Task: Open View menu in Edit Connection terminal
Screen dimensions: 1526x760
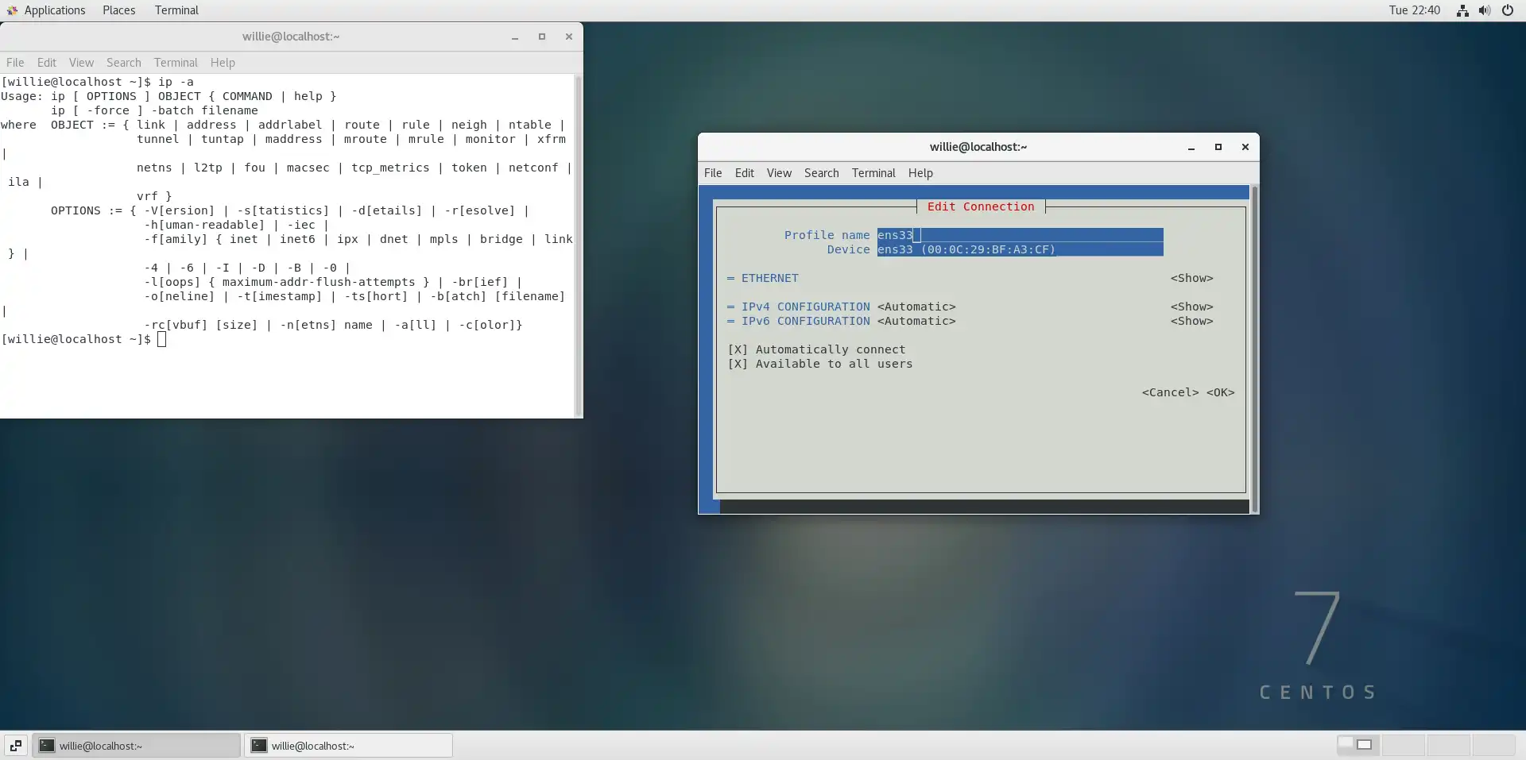Action: (x=779, y=173)
